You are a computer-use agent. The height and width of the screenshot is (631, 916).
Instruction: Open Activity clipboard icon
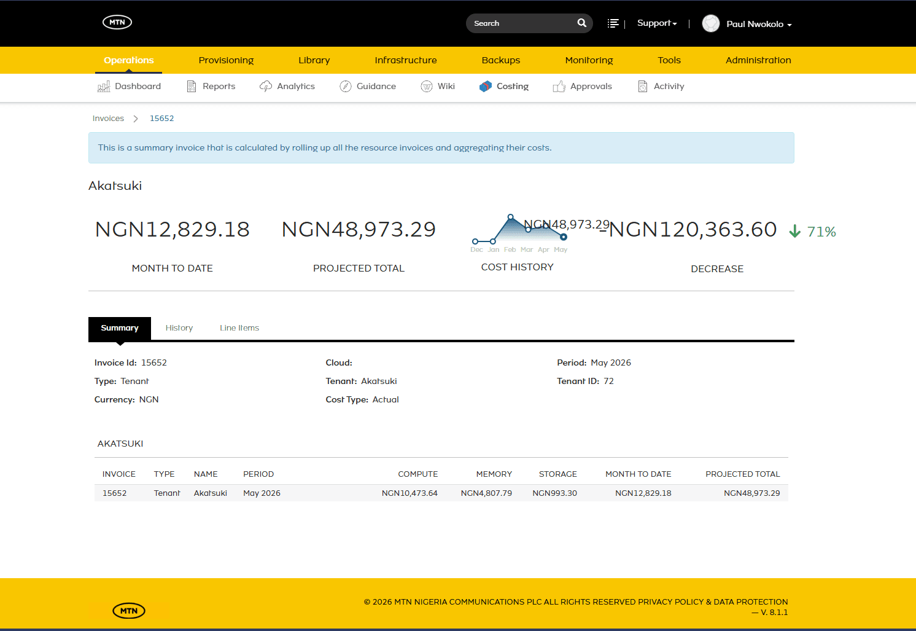pos(643,87)
